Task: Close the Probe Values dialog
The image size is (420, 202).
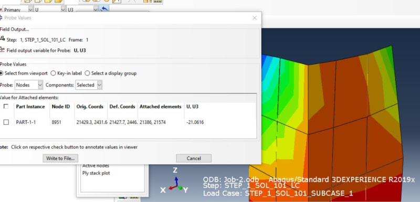Action: click(255, 18)
